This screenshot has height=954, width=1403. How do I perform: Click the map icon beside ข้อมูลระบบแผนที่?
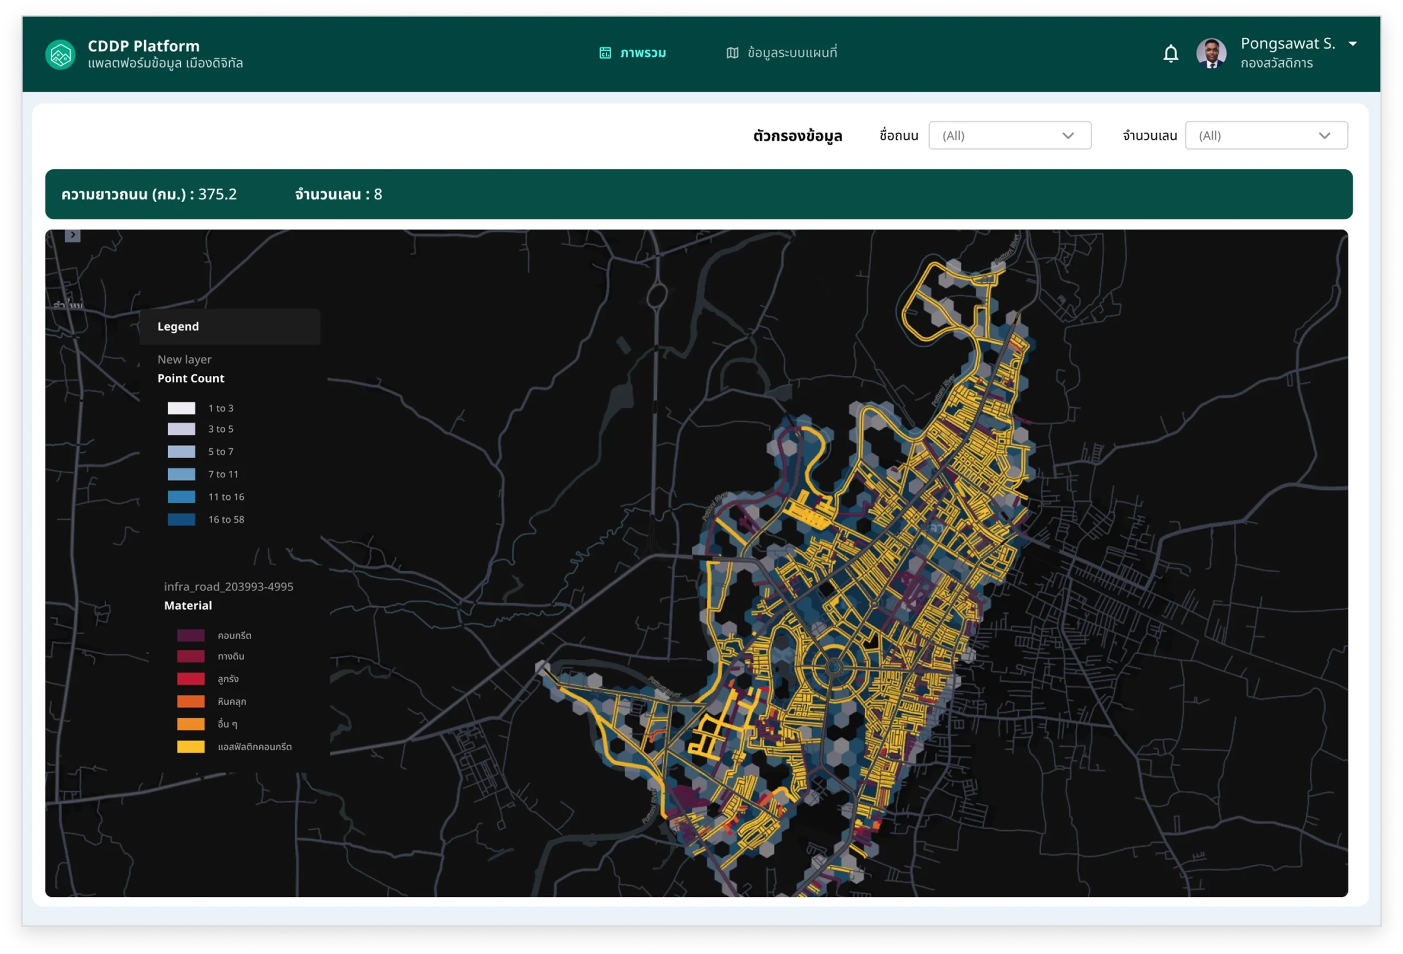coord(732,53)
